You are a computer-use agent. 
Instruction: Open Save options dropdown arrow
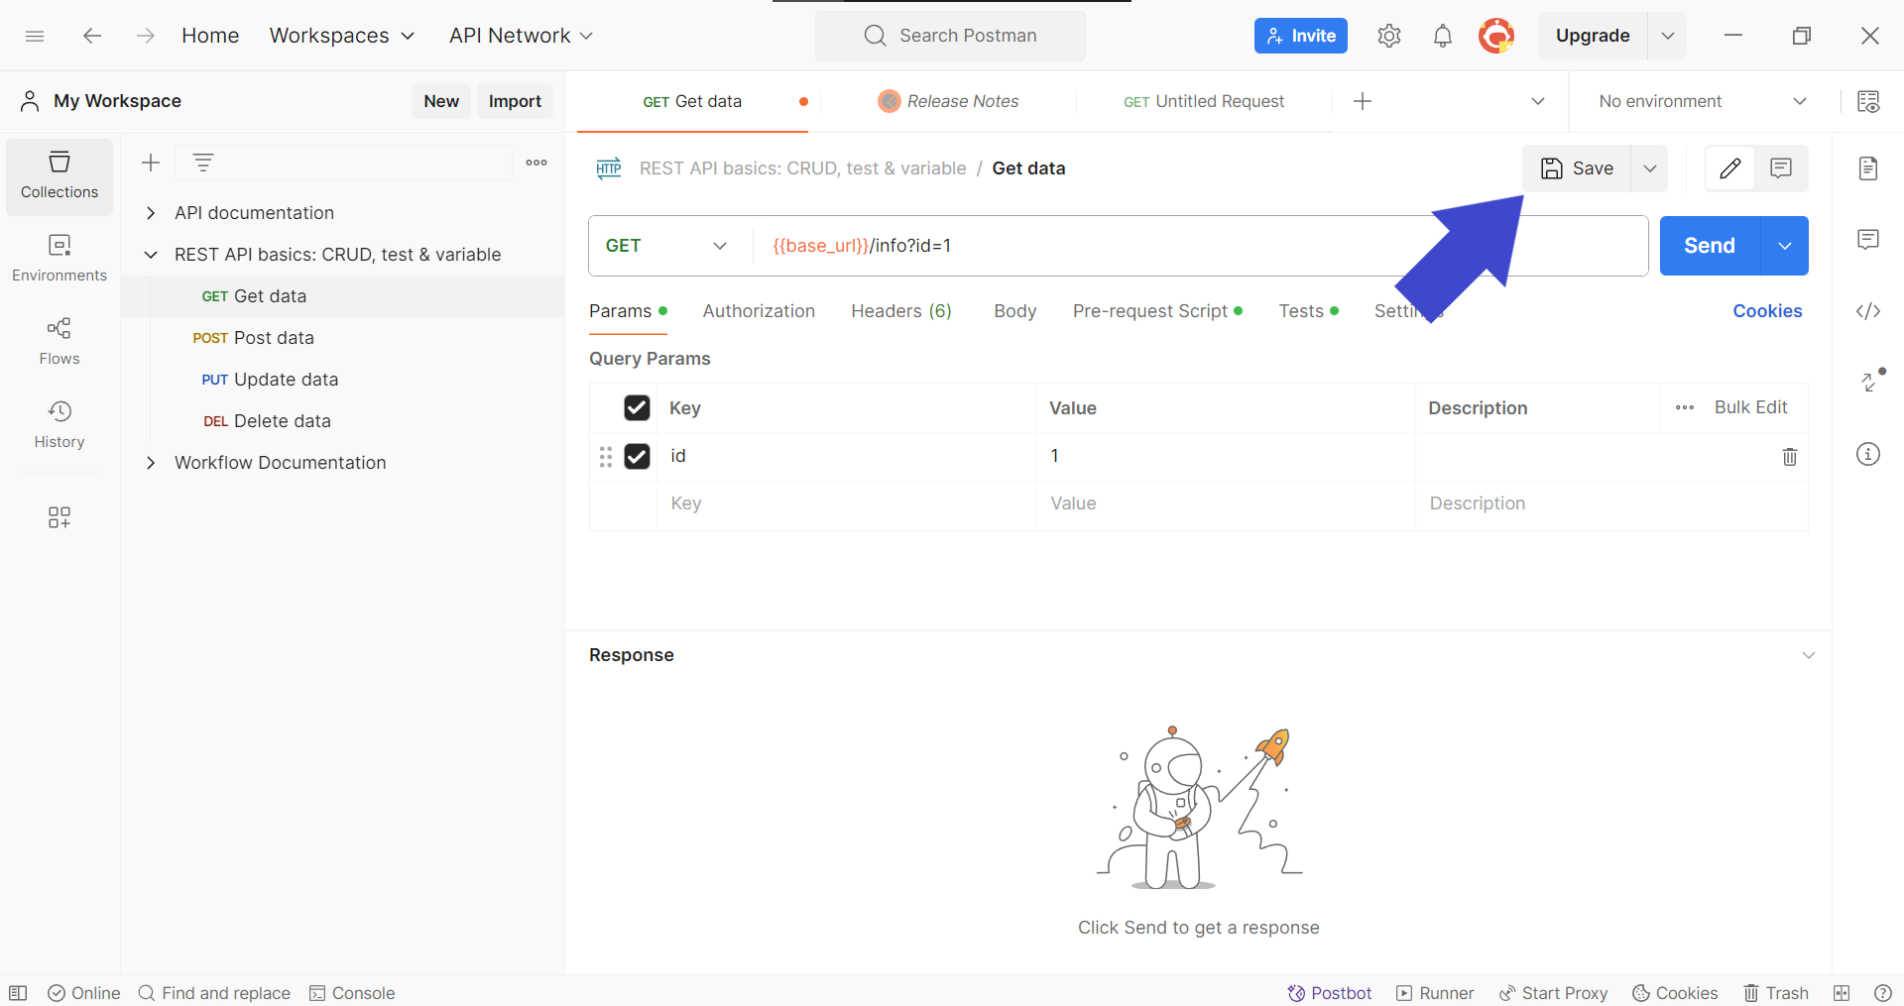[x=1650, y=168]
